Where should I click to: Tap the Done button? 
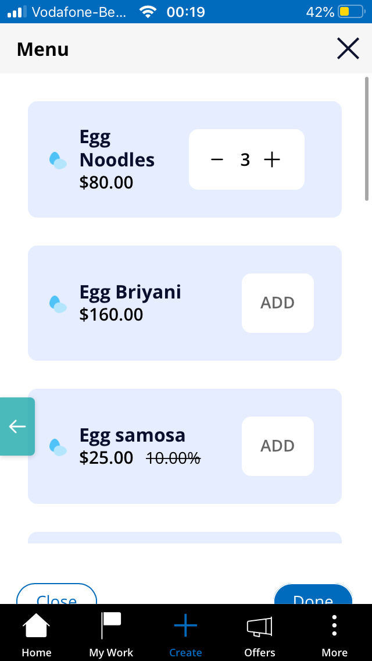(x=313, y=595)
